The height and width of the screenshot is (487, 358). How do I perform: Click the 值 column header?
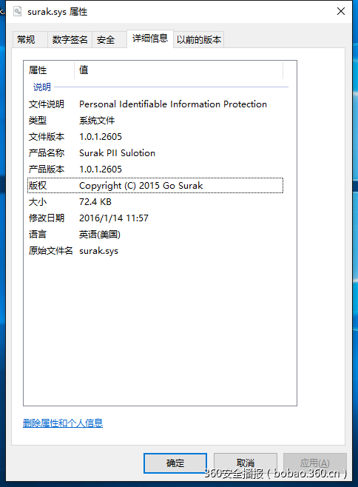[x=178, y=70]
